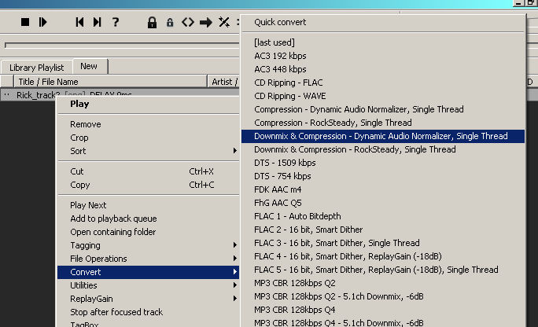Choose Crop from the context menu

[148, 138]
